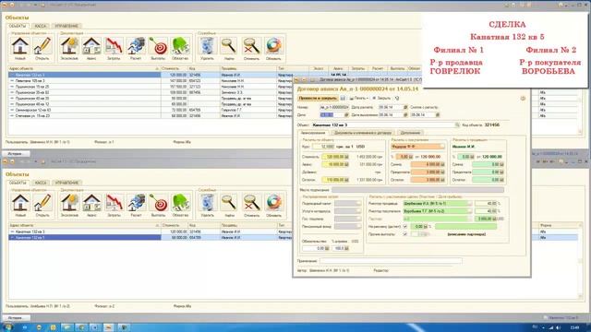Open Риелтор продавца dropdown
591x332 pixels.
click(470, 204)
